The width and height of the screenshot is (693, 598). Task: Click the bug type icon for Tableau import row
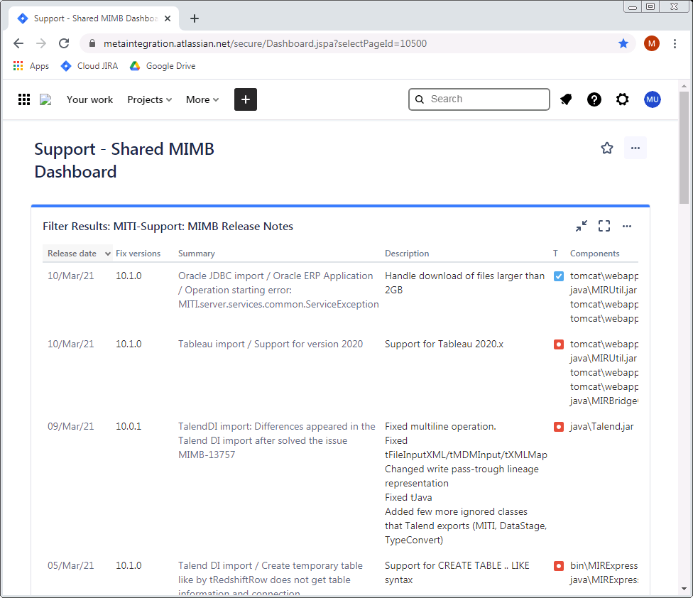click(x=559, y=344)
